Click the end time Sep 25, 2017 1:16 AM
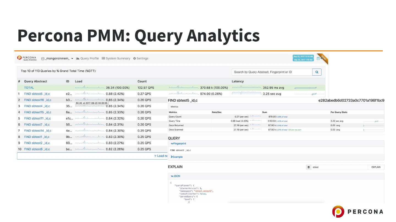 (x=303, y=60)
